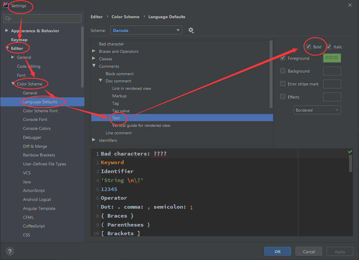This screenshot has height=260, width=359.
Task: Enable the Background color checkbox
Action: (283, 71)
